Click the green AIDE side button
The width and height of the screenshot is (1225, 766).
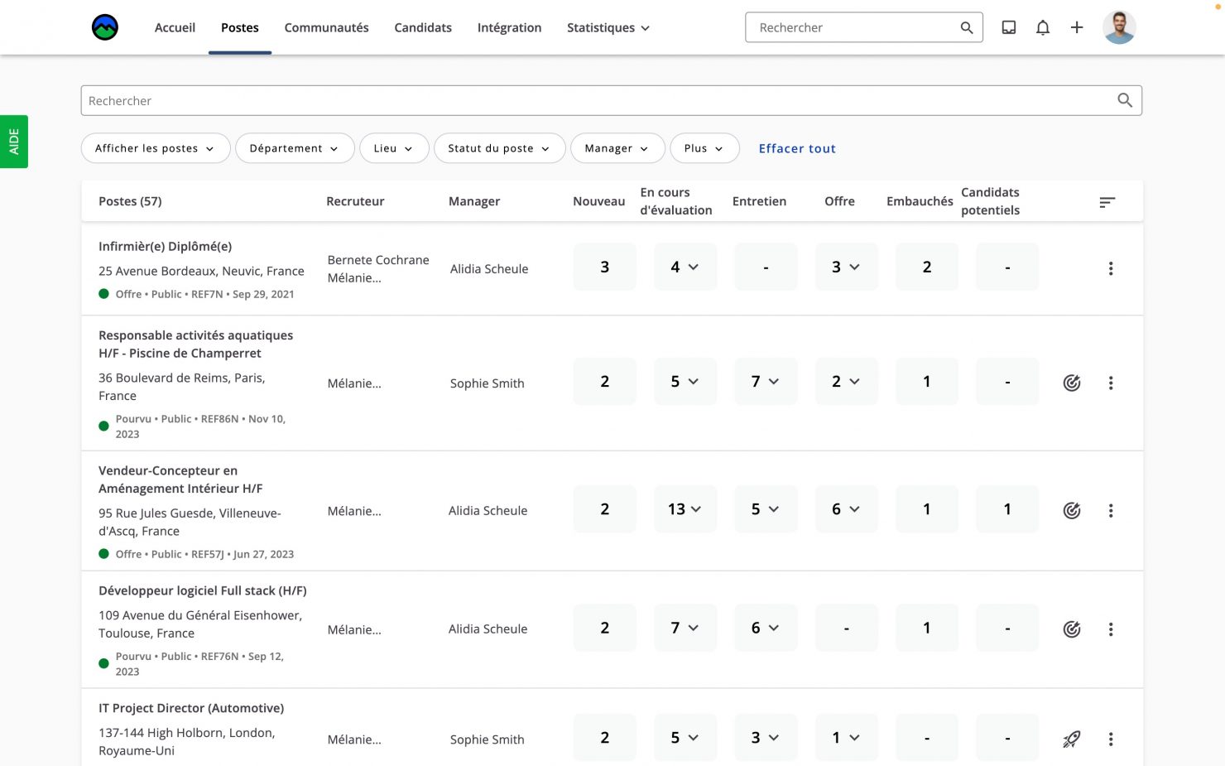[x=14, y=142]
